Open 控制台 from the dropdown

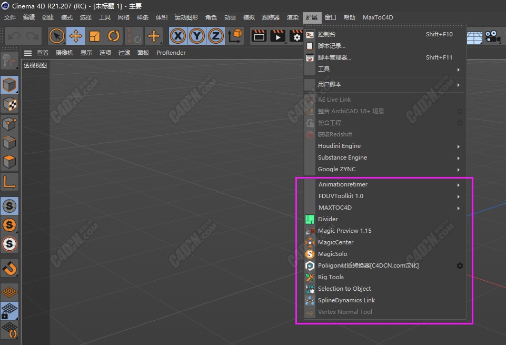click(385, 34)
